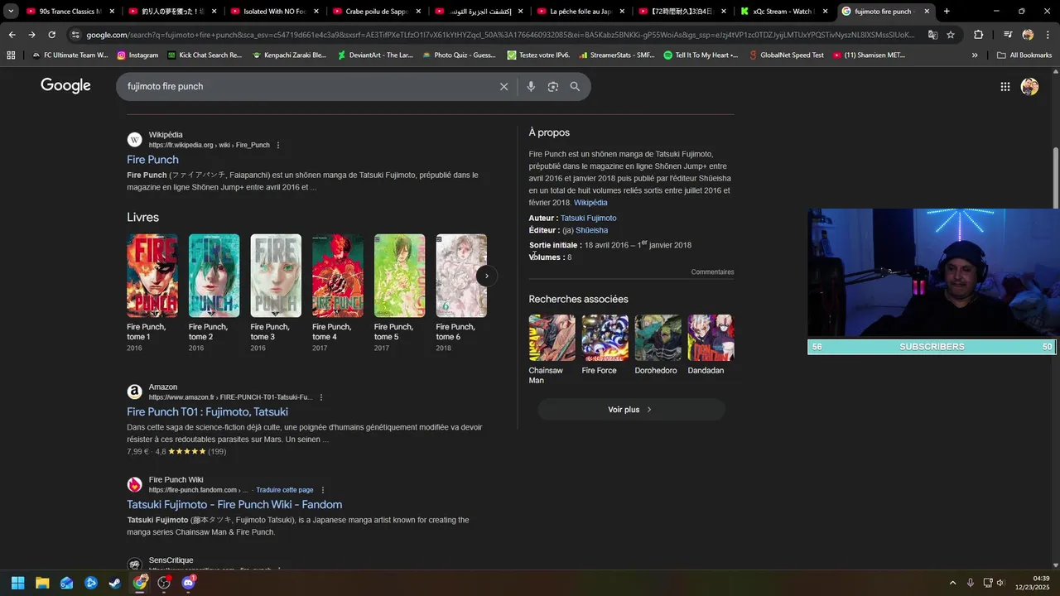
Task: Open Fire Punch tome 5 cover
Action: click(399, 276)
